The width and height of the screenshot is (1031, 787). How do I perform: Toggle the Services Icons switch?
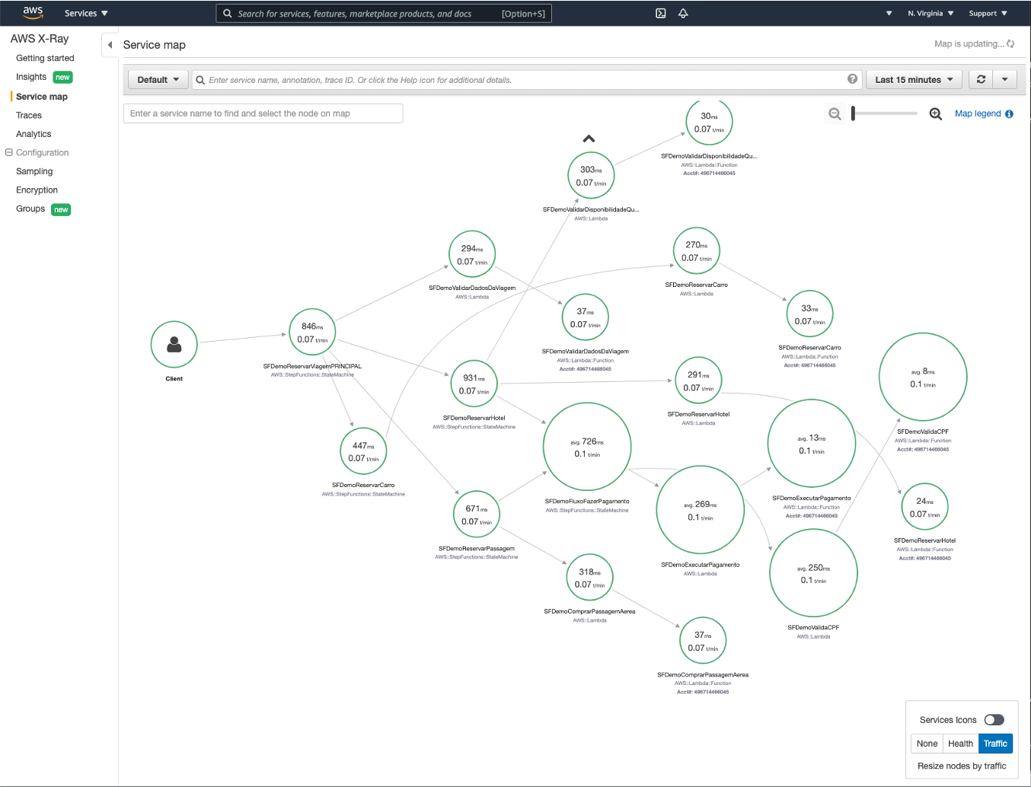(x=994, y=720)
